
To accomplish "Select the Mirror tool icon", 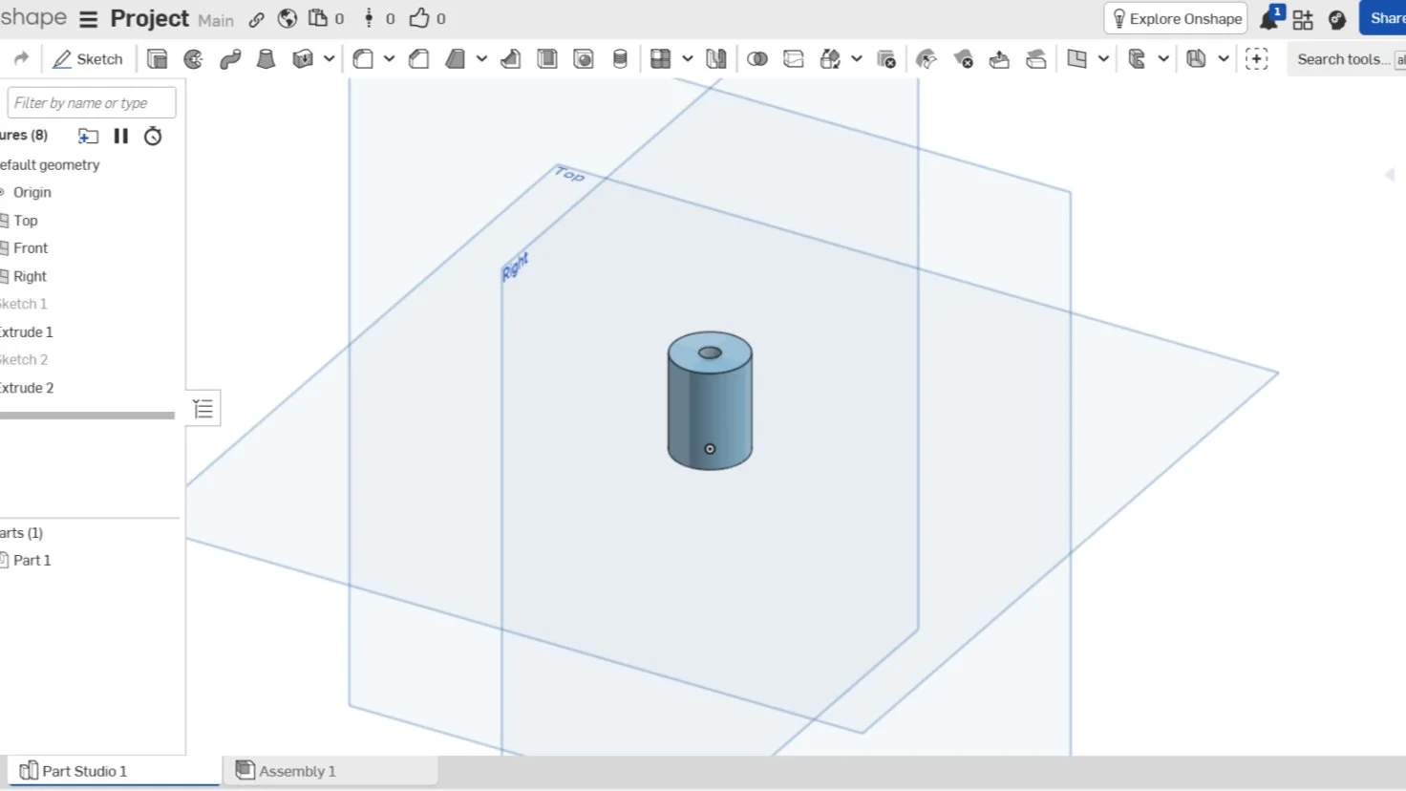I will (716, 59).
